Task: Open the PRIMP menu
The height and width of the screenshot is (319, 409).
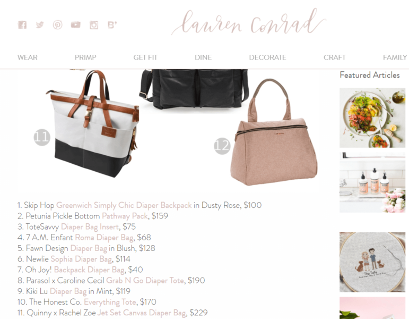Action: tap(85, 57)
